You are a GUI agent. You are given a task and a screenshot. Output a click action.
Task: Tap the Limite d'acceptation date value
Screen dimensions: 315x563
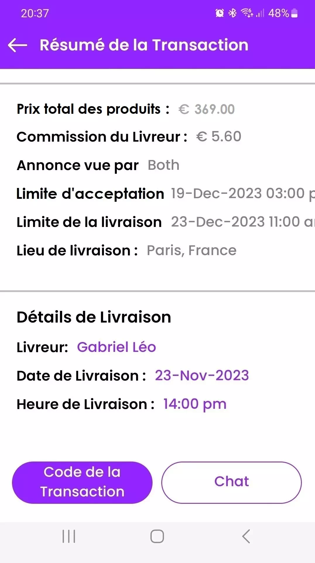pyautogui.click(x=242, y=194)
